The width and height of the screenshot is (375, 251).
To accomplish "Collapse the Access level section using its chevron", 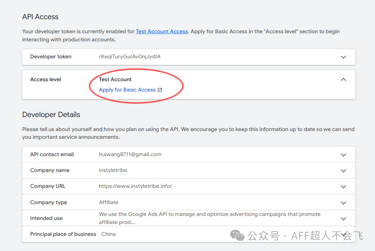I will tap(344, 79).
